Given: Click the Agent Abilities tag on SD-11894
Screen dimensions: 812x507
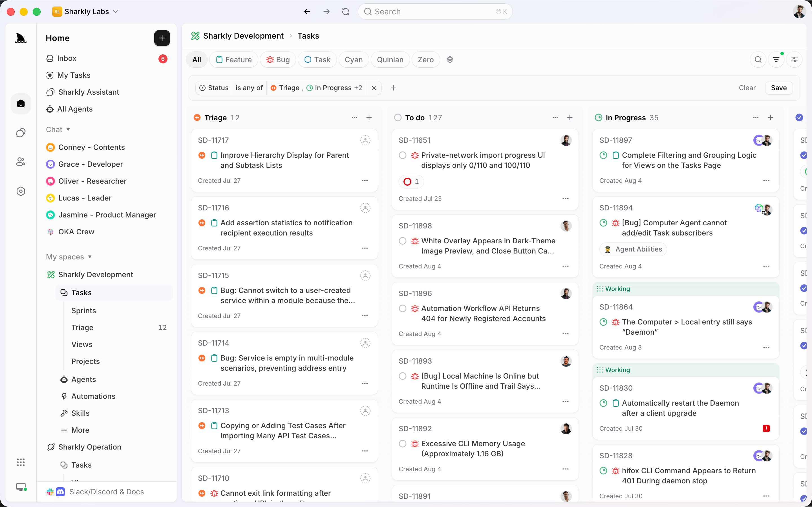Looking at the screenshot, I should 633,250.
